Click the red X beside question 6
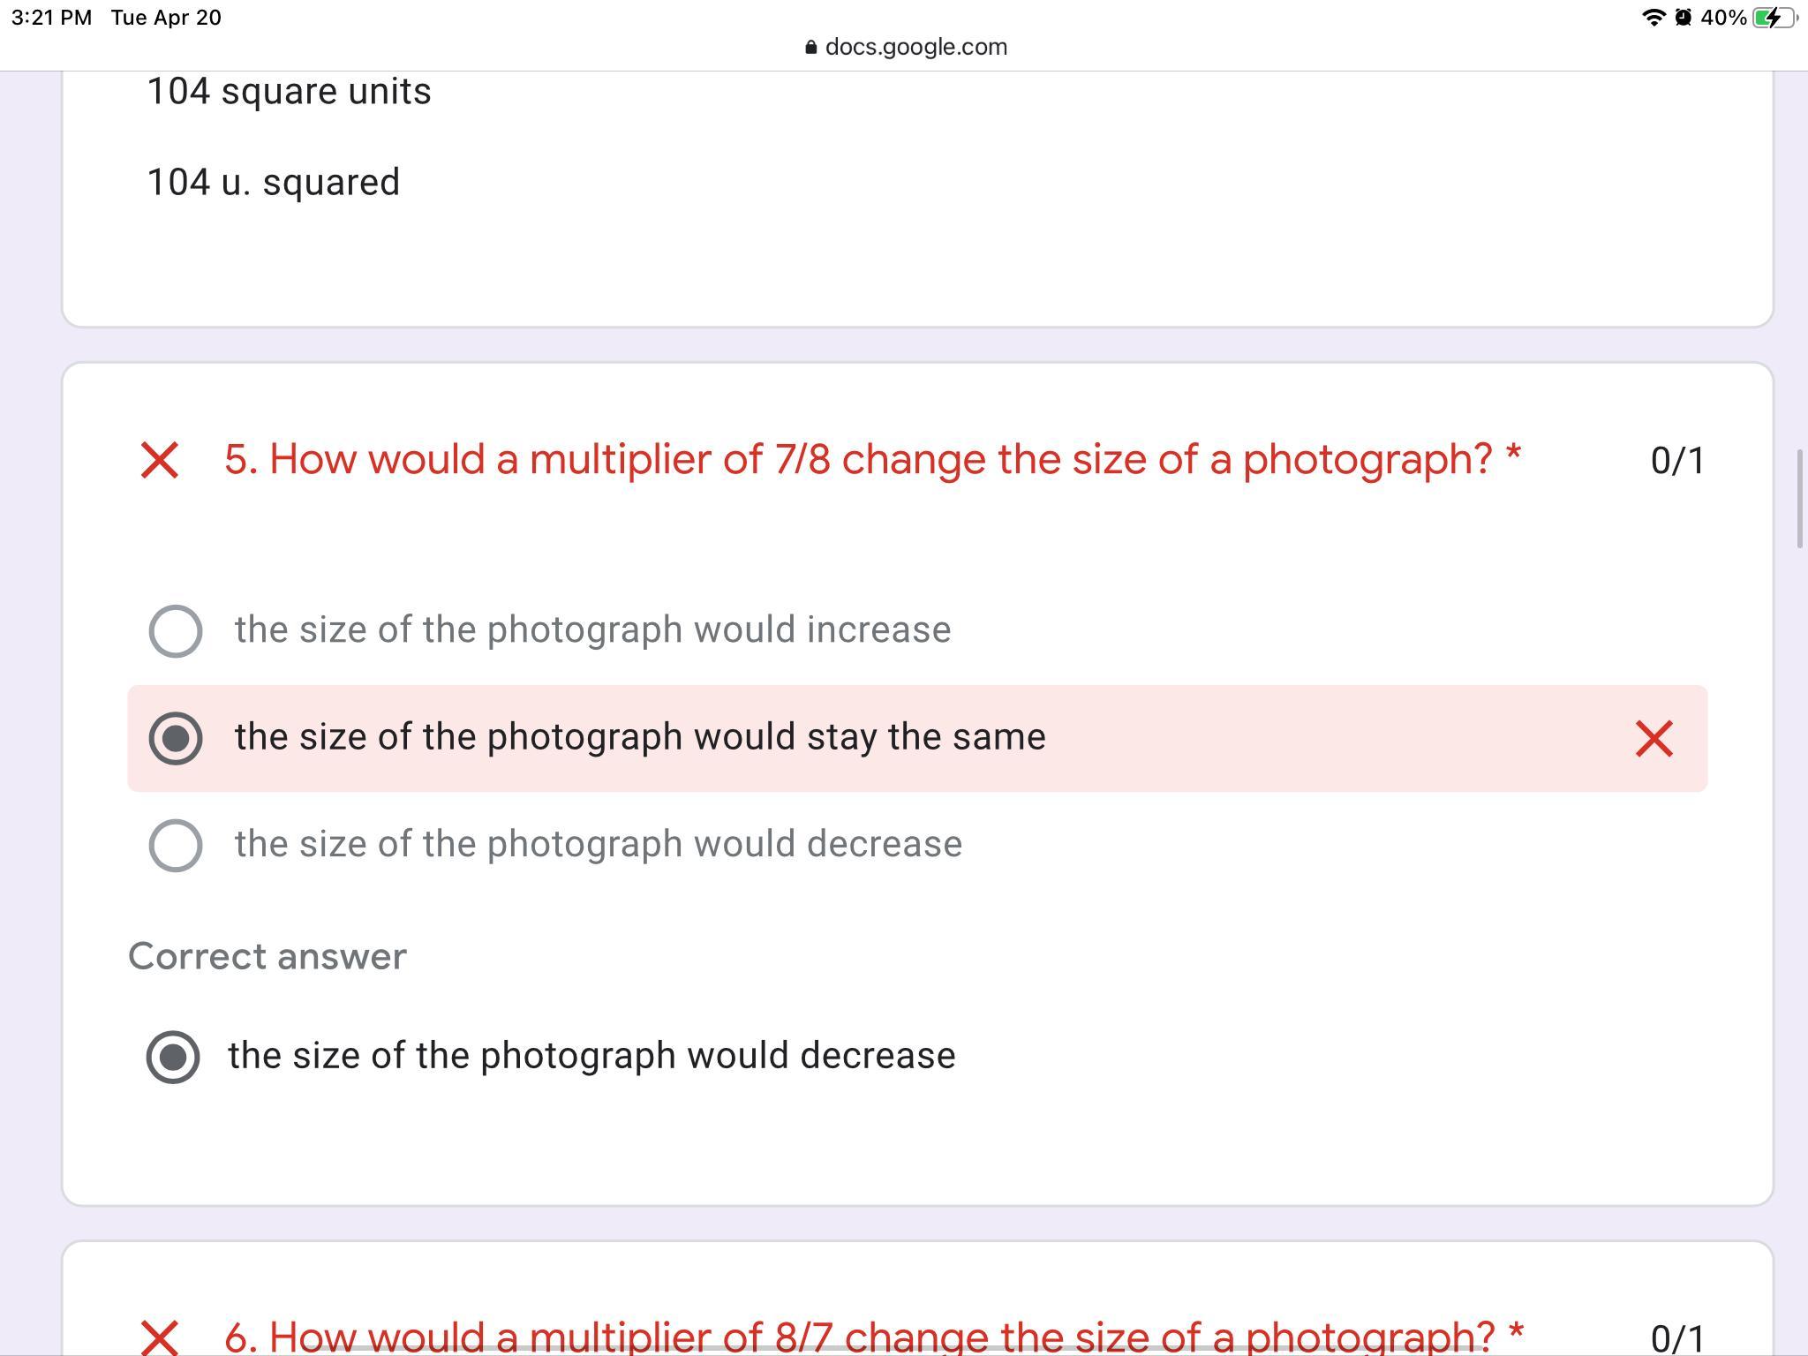This screenshot has width=1808, height=1356. [160, 1337]
